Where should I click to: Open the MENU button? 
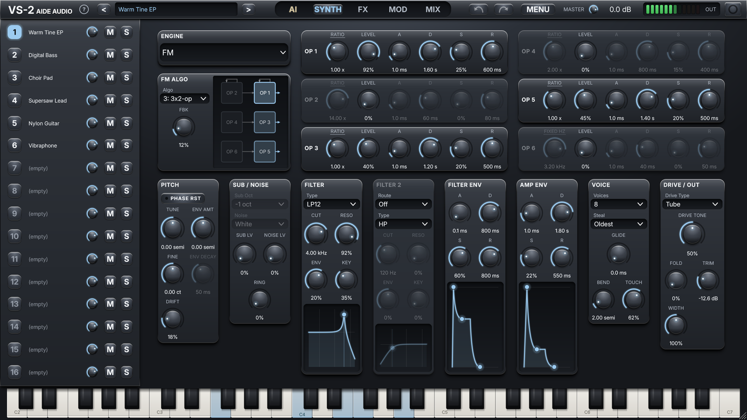point(538,9)
